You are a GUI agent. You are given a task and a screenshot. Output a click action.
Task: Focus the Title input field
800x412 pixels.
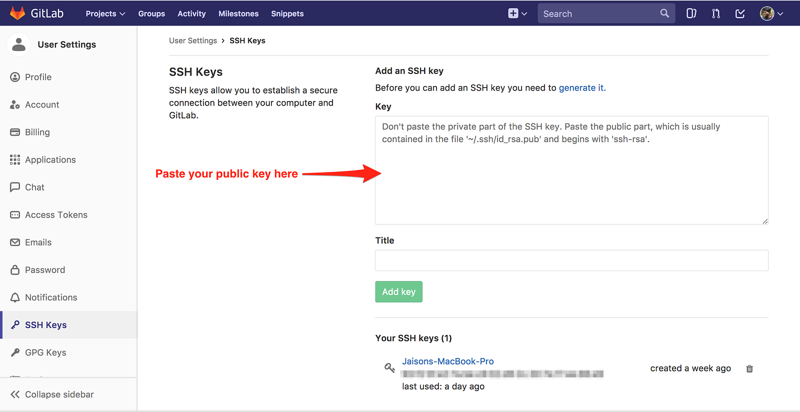point(571,260)
